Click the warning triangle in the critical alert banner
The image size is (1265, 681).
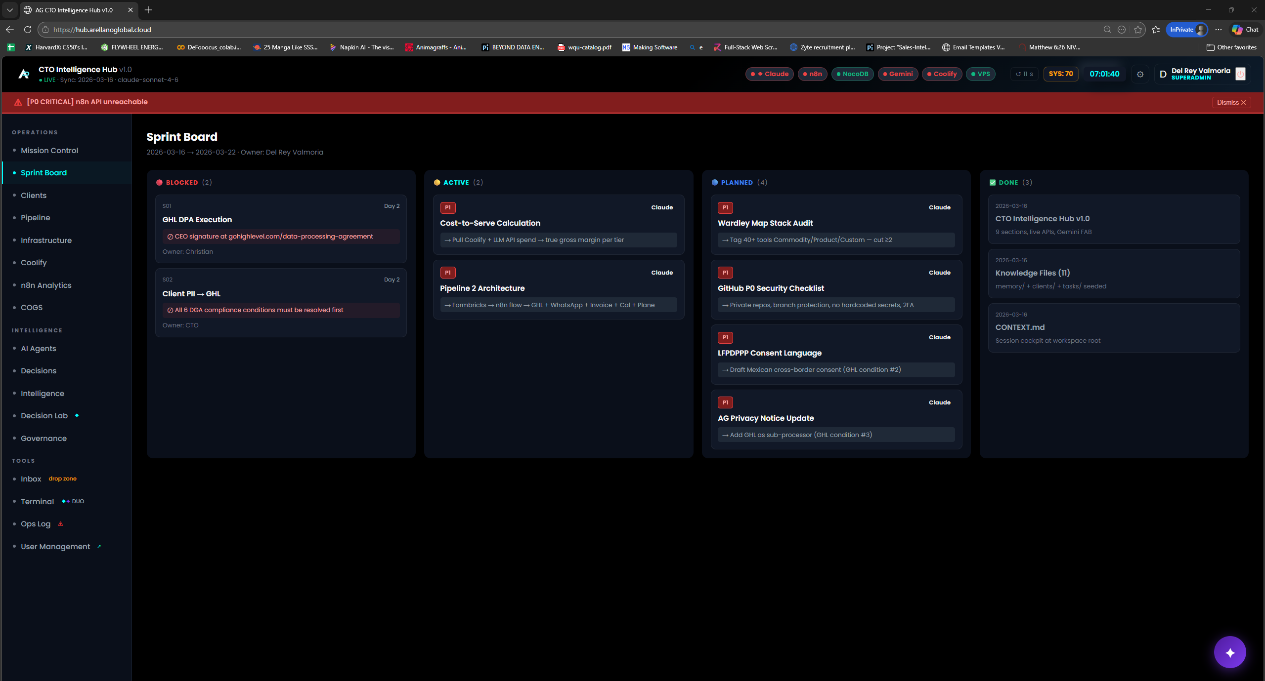pos(18,102)
